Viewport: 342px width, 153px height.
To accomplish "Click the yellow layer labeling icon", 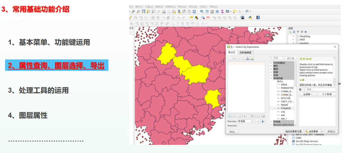I will click(x=191, y=17).
